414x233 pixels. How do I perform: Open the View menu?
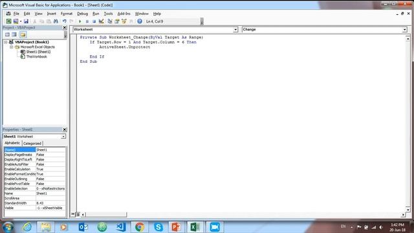pos(38,14)
